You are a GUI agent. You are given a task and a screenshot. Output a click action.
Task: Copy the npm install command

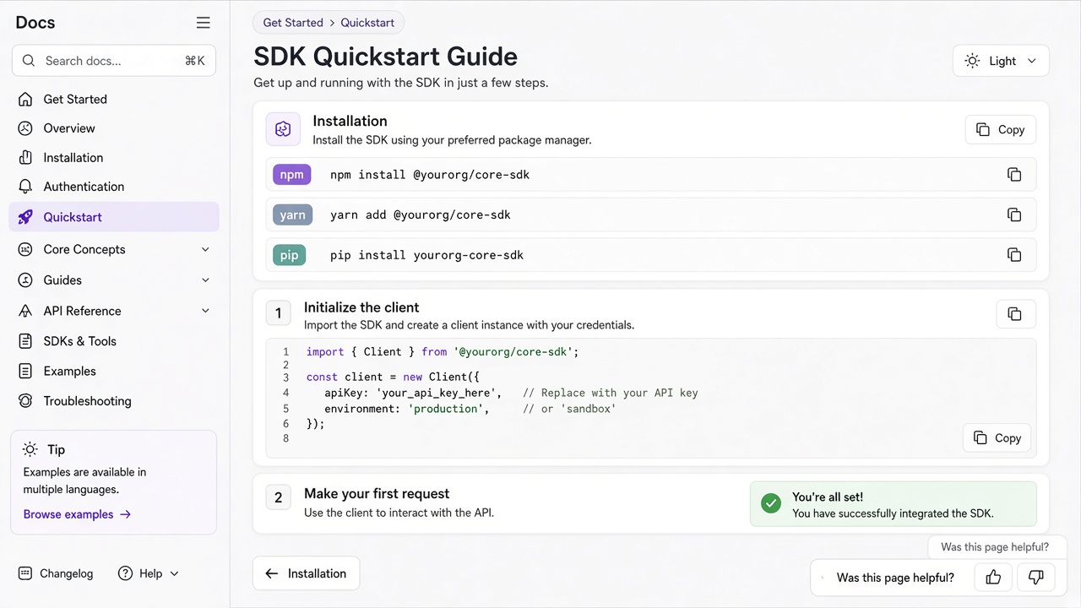[1014, 175]
